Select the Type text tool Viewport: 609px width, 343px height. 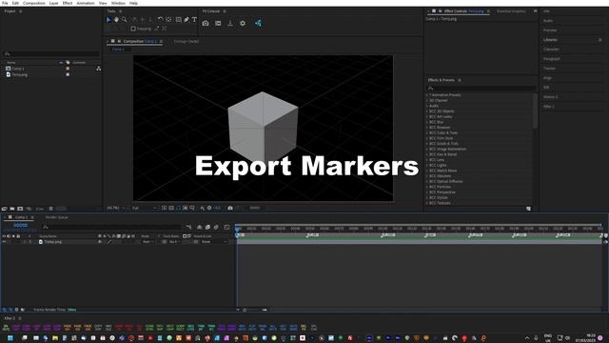click(194, 19)
